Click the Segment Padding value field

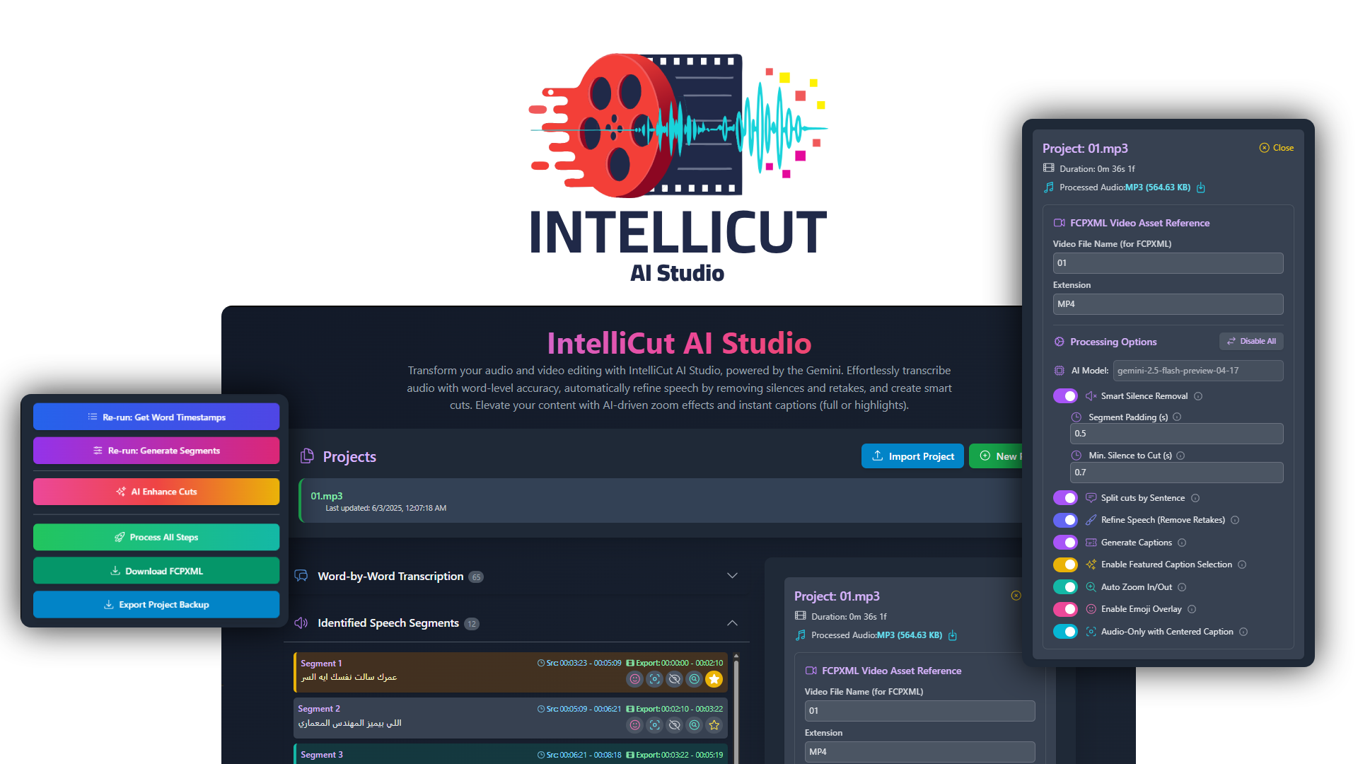(x=1176, y=433)
